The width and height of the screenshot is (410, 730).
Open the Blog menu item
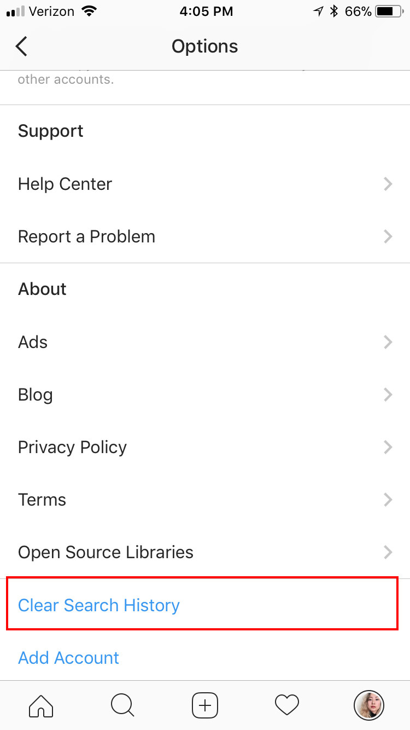coord(36,395)
